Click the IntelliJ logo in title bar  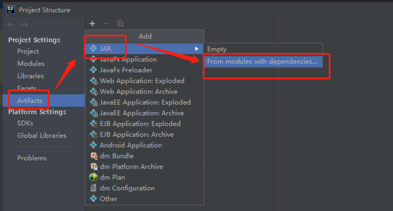[11, 10]
